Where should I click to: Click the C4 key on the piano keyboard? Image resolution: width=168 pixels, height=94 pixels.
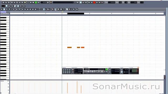point(5,22)
